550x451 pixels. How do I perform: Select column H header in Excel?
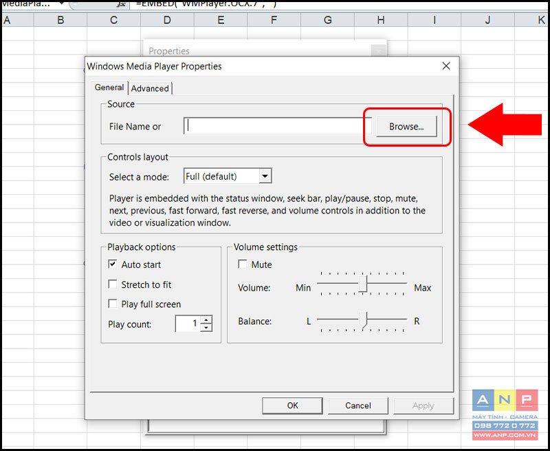pos(381,20)
